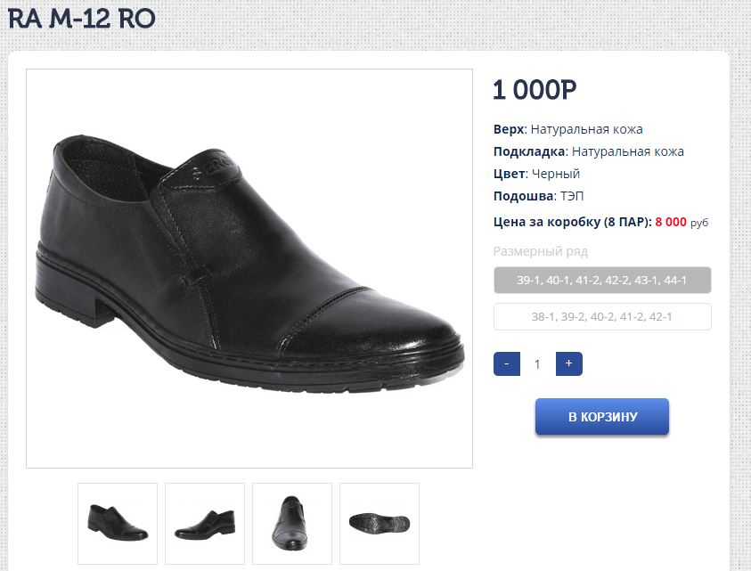Click the 1 000Р price heading

coord(535,90)
